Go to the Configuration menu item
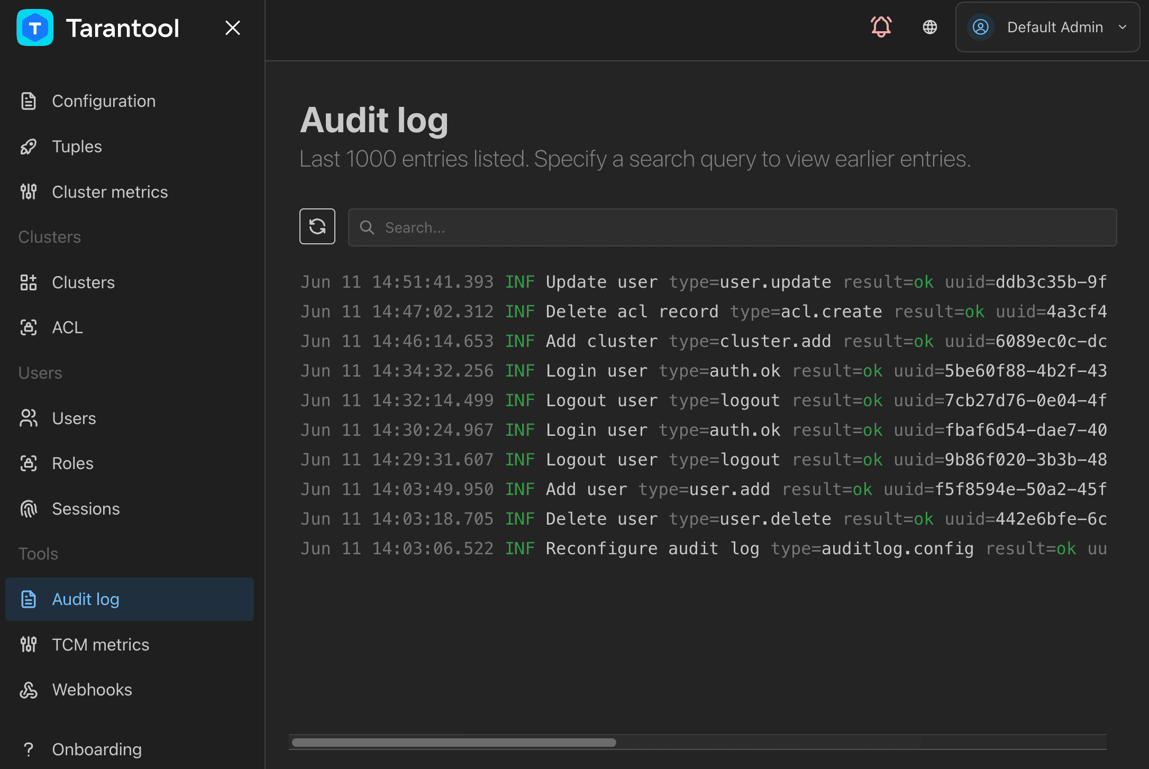The height and width of the screenshot is (769, 1149). (x=130, y=101)
